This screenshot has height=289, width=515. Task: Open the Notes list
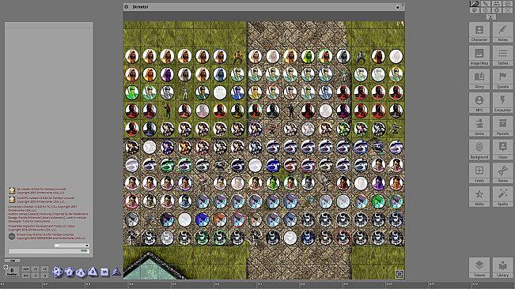tap(502, 32)
